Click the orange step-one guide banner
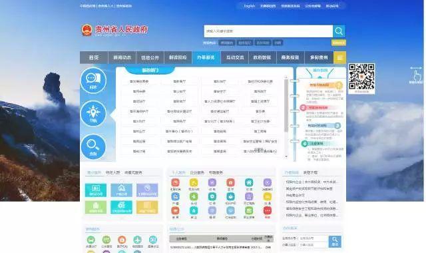Viewport: 426px width, 253px height. pyautogui.click(x=323, y=85)
